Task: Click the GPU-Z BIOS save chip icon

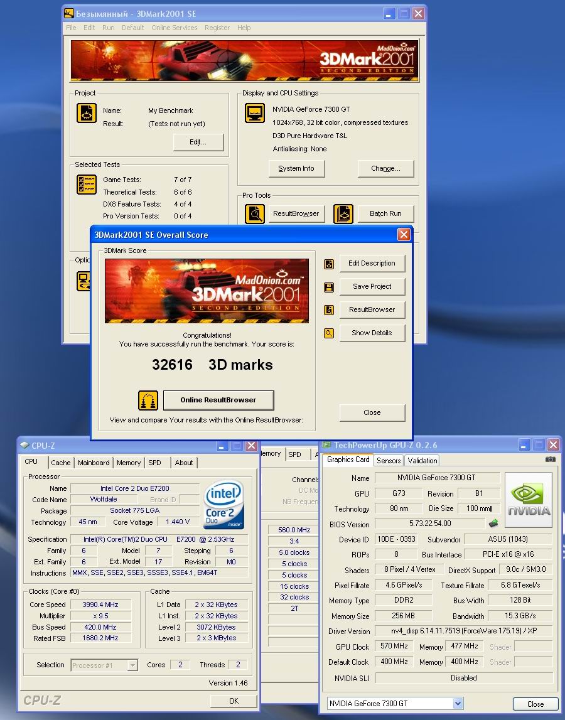Action: [x=493, y=523]
